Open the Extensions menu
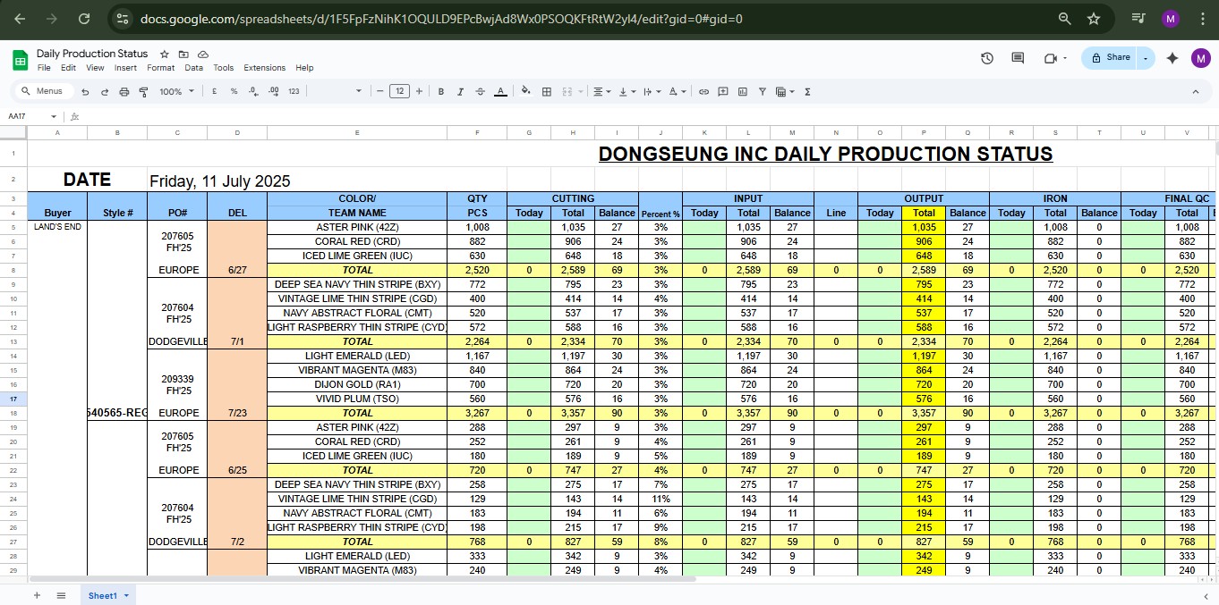Image resolution: width=1219 pixels, height=605 pixels. tap(264, 68)
